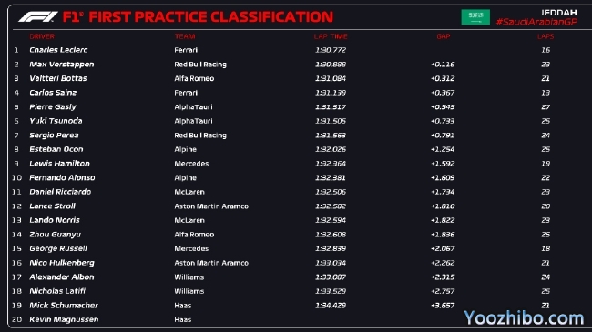The height and width of the screenshot is (332, 592).
Task: Select Fernando Alonso driver name
Action: tap(62, 177)
